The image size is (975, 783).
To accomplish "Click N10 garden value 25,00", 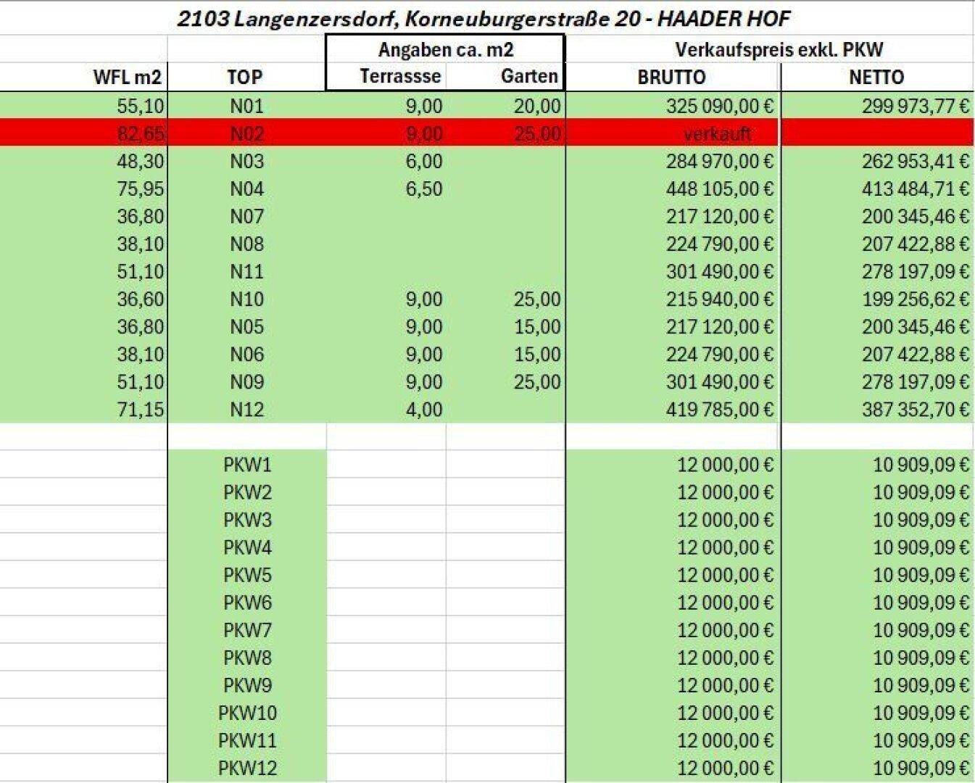I will 537,299.
